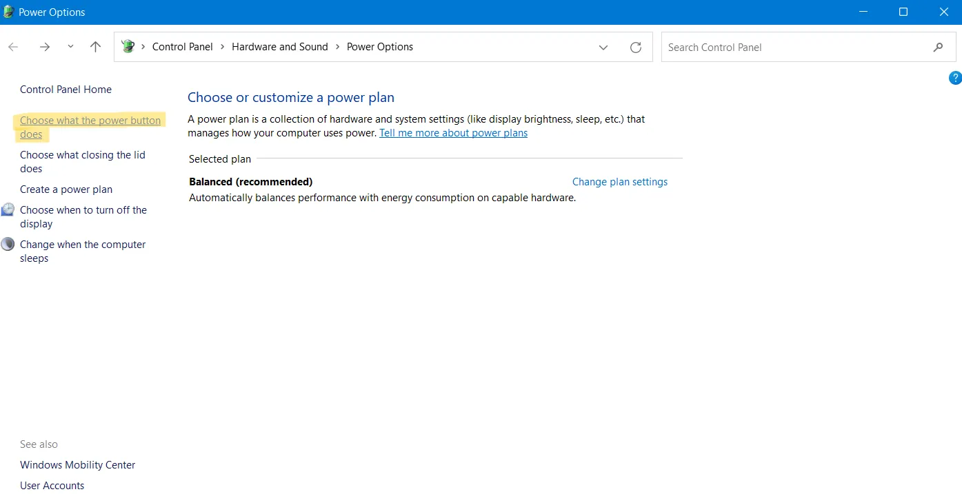Viewport: 962px width, 494px height.
Task: Open Windows Mobility Center under See also
Action: 77,464
